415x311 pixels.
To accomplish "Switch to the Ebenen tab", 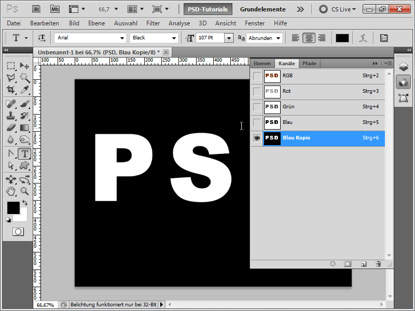I will [x=262, y=63].
